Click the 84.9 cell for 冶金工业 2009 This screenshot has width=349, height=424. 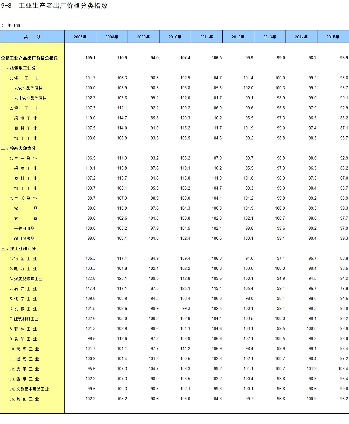pos(154,258)
